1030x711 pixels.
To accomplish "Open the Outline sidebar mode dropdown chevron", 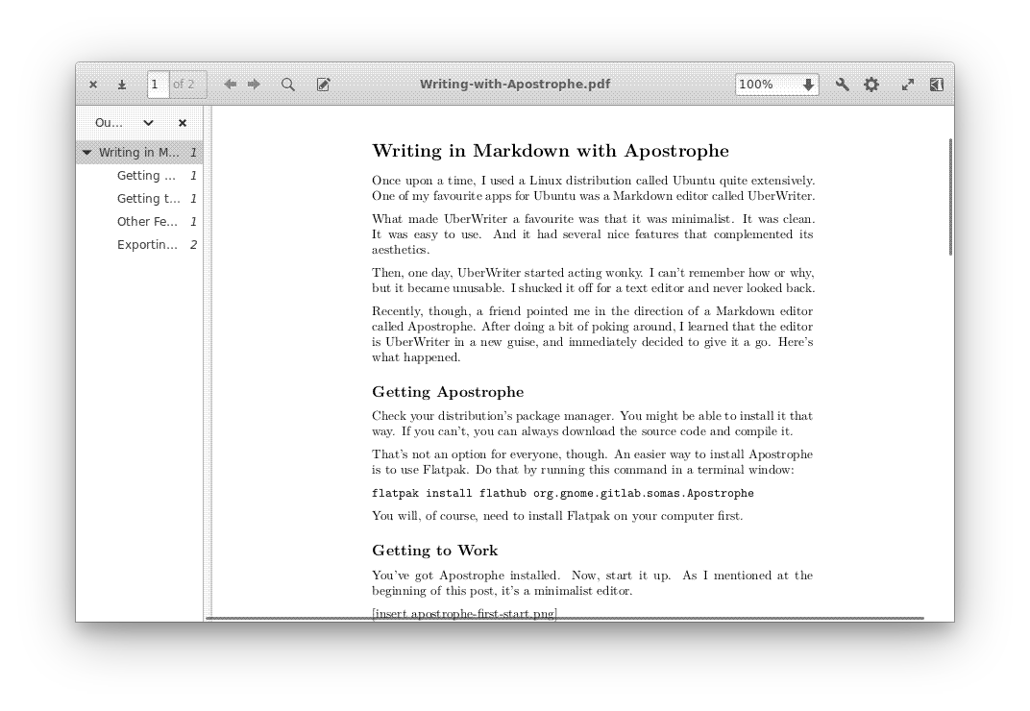I will pos(149,123).
